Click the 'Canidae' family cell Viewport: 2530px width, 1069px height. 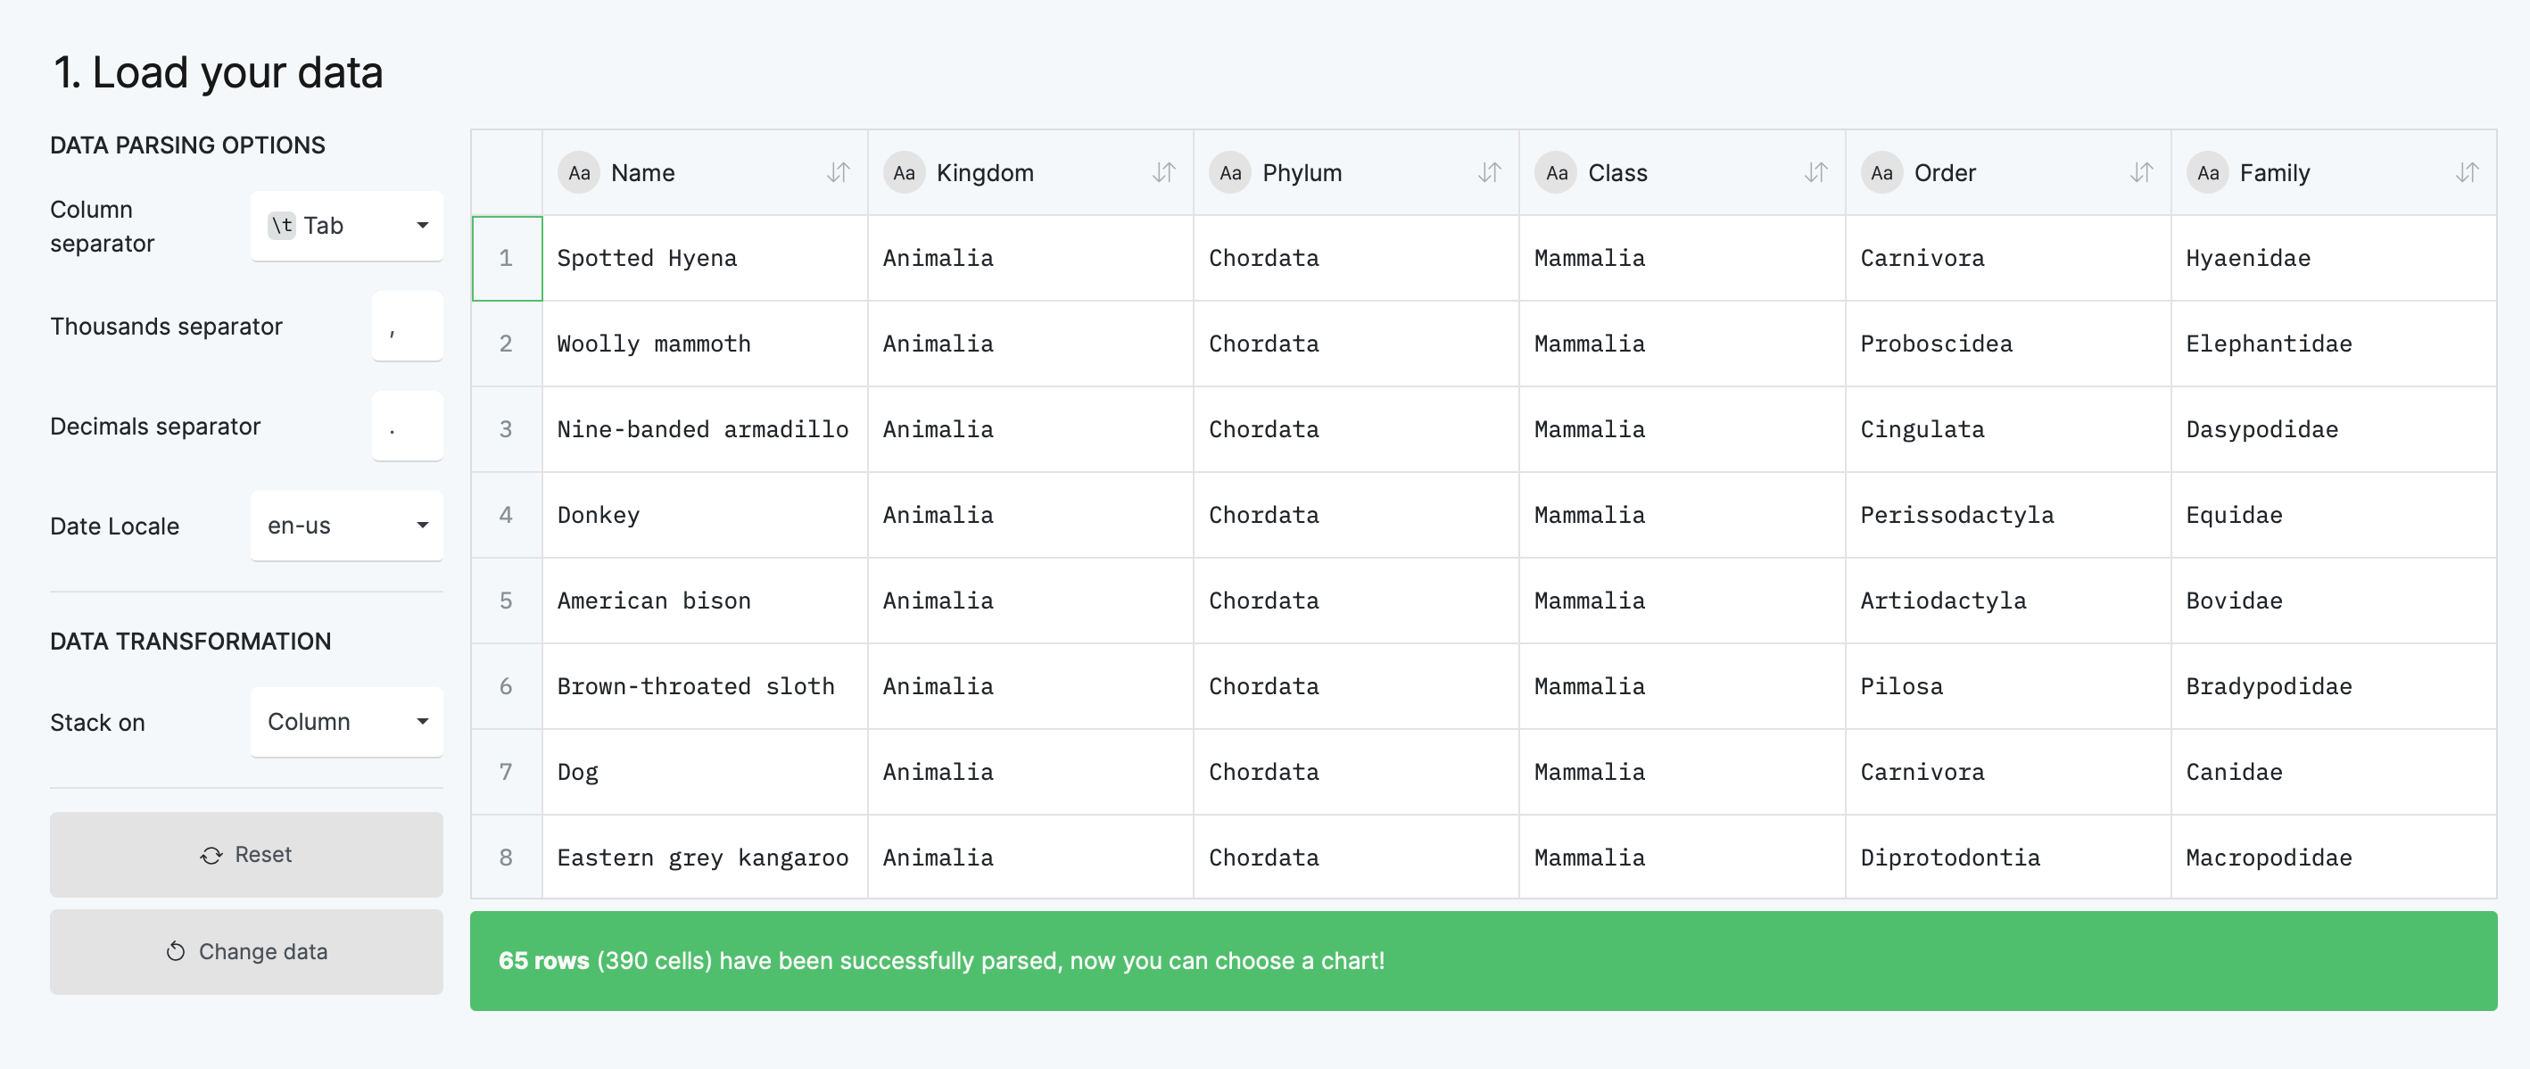point(2335,771)
